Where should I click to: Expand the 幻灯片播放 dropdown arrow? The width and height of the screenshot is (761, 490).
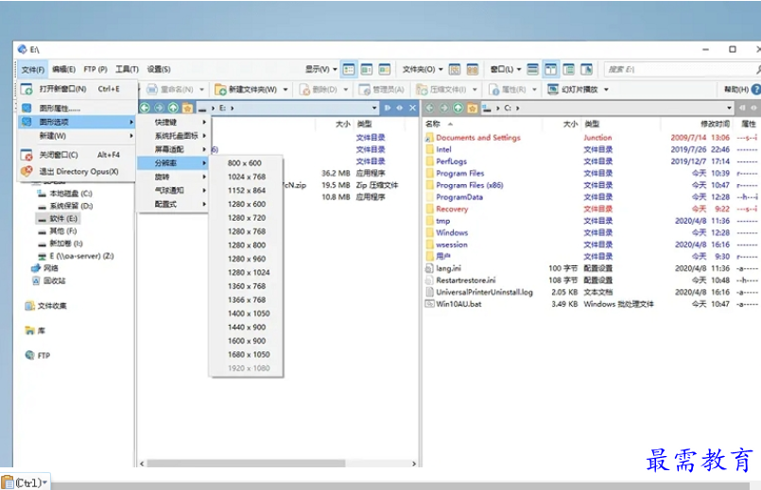click(606, 90)
